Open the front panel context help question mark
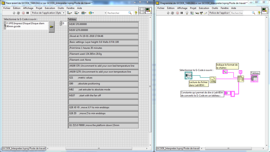This screenshot has height=152, width=270. coord(136,13)
